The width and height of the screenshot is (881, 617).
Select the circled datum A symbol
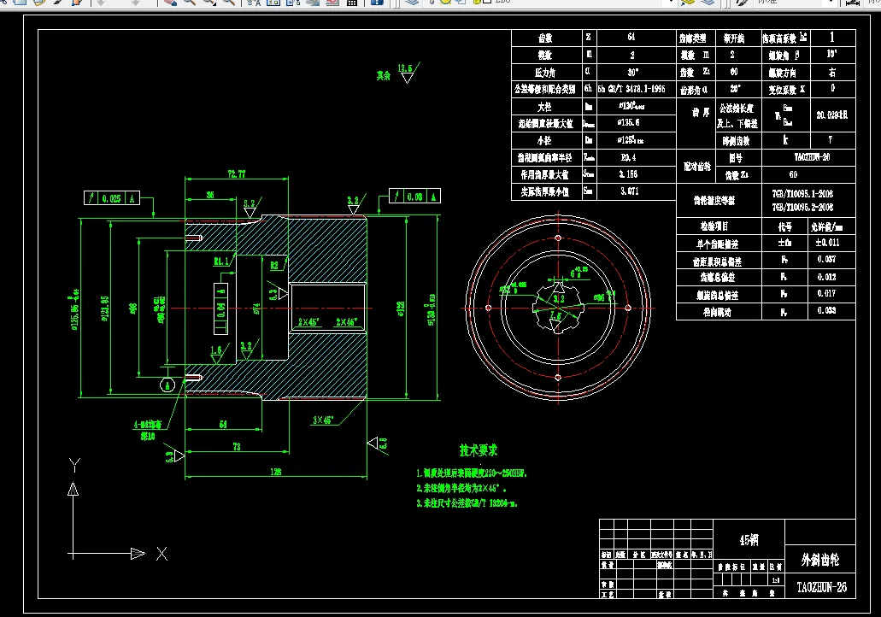[167, 385]
